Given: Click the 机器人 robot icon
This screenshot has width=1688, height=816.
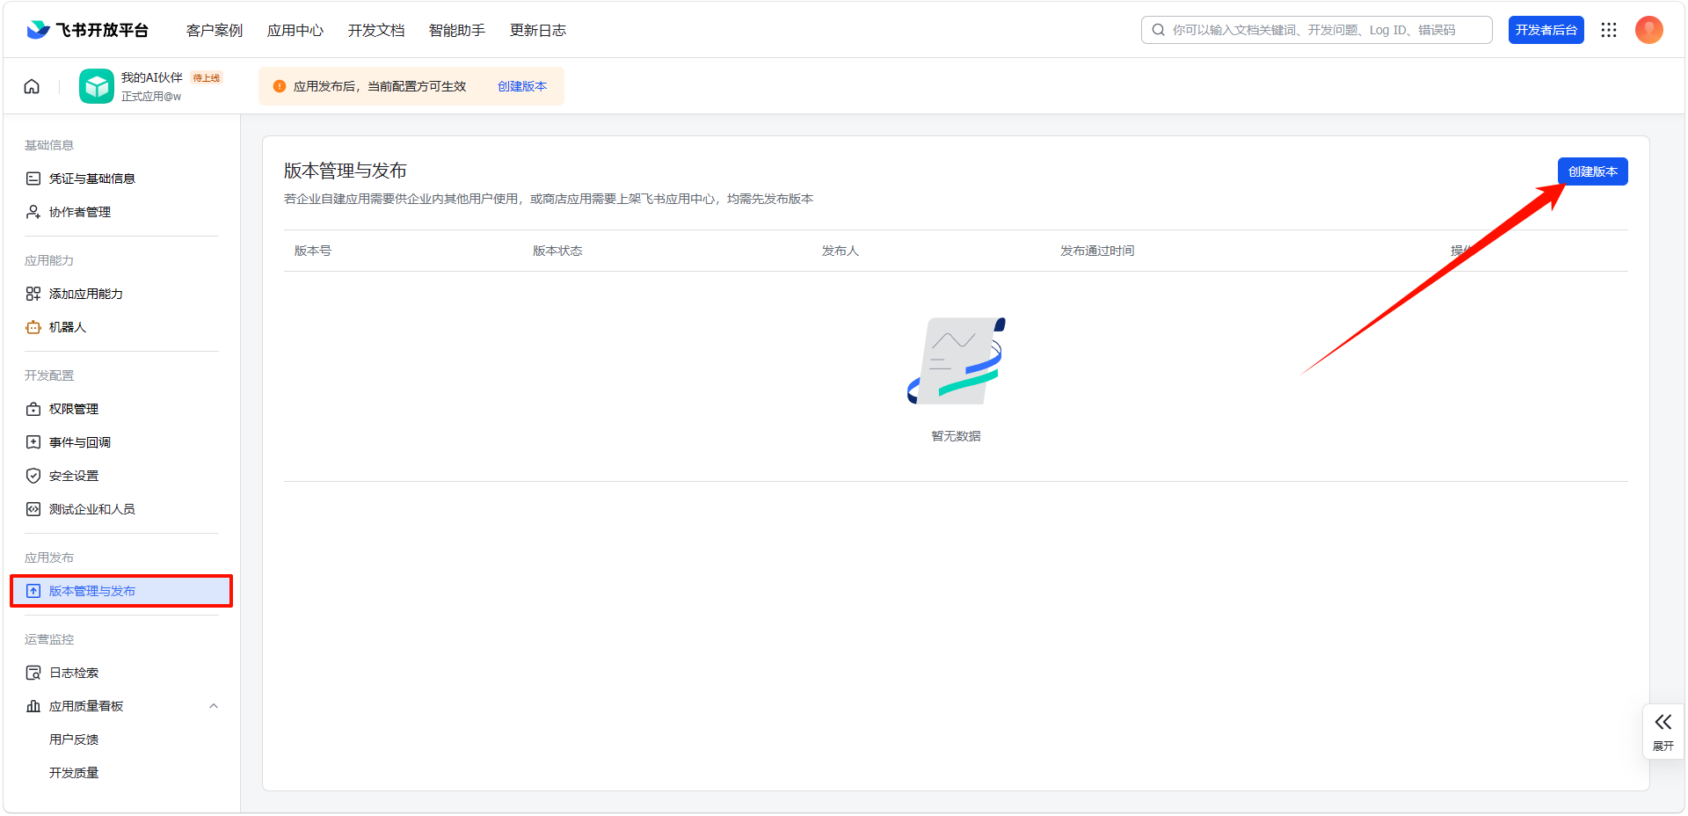Looking at the screenshot, I should 33,327.
